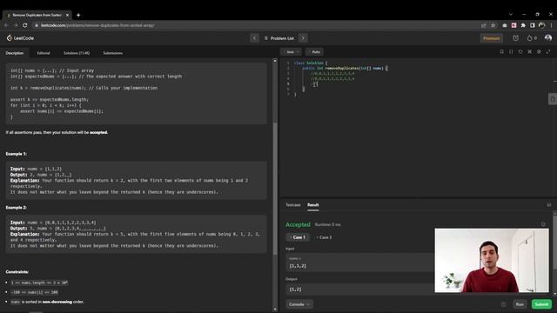This screenshot has height=313, width=557.
Task: Open a new browser tab
Action: click(x=78, y=15)
